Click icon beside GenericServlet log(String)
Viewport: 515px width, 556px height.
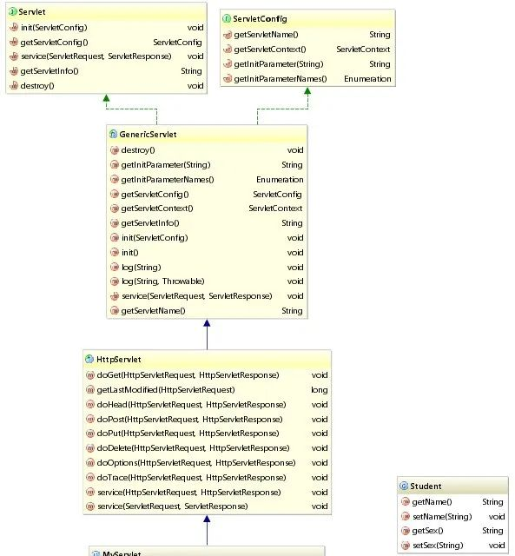click(x=114, y=267)
